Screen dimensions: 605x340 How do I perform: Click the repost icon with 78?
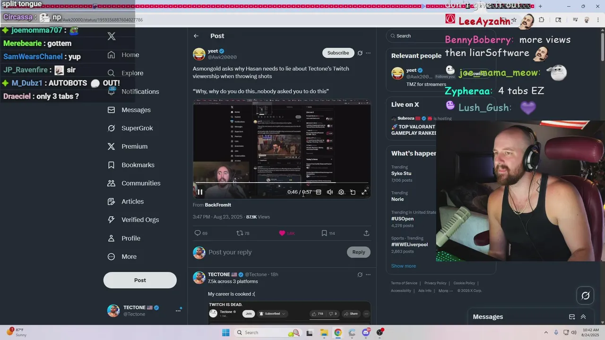coord(240,233)
